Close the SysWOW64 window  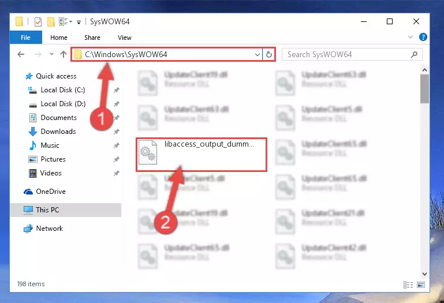pos(416,21)
